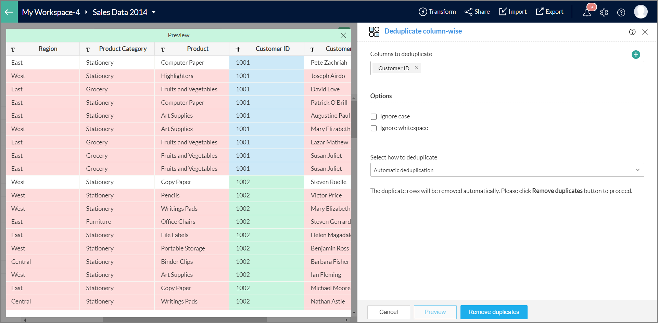Open the settings gear icon
The width and height of the screenshot is (658, 323).
tap(604, 13)
